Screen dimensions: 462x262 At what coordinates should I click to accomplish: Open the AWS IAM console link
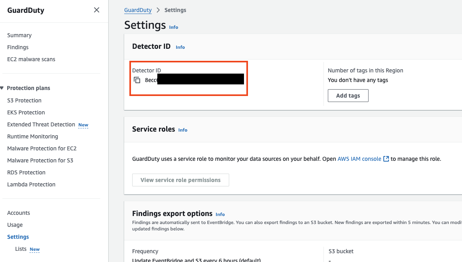pyautogui.click(x=359, y=159)
